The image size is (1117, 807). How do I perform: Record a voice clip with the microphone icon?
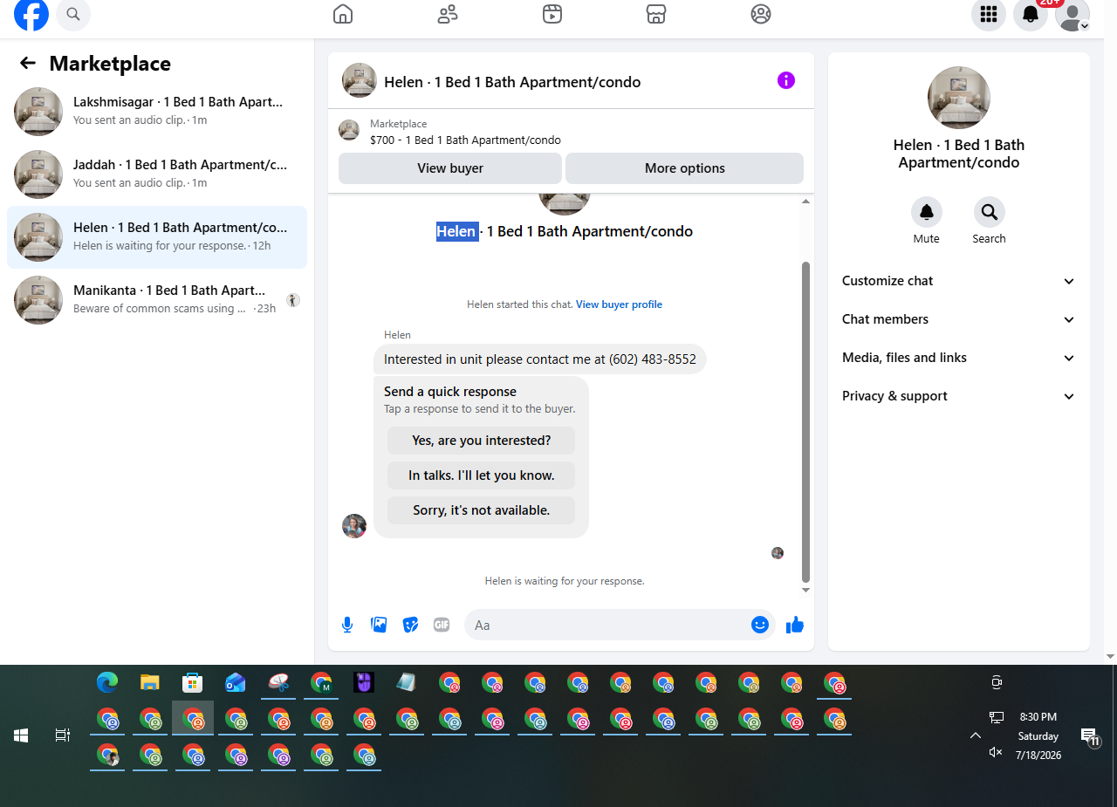pyautogui.click(x=347, y=625)
